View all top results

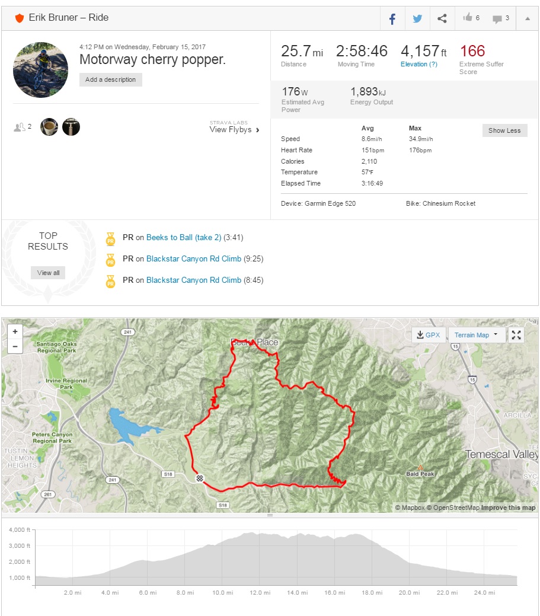(x=48, y=273)
